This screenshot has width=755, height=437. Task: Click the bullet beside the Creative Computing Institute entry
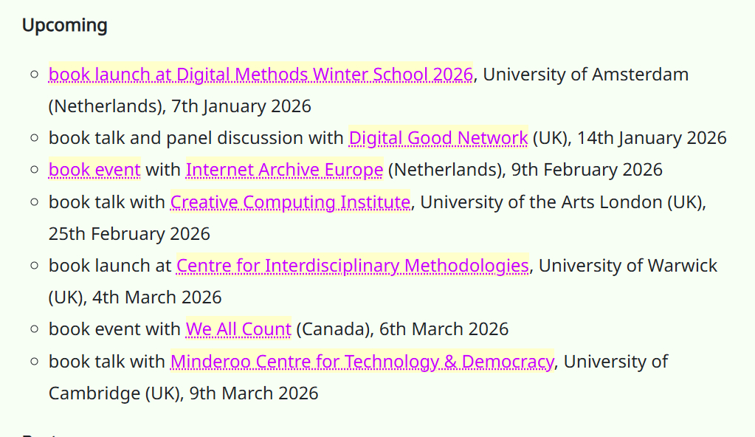pyautogui.click(x=34, y=202)
